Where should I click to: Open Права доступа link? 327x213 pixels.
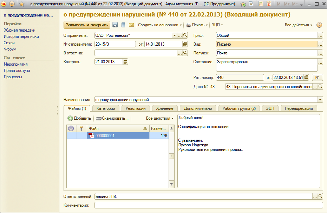[x=17, y=71]
